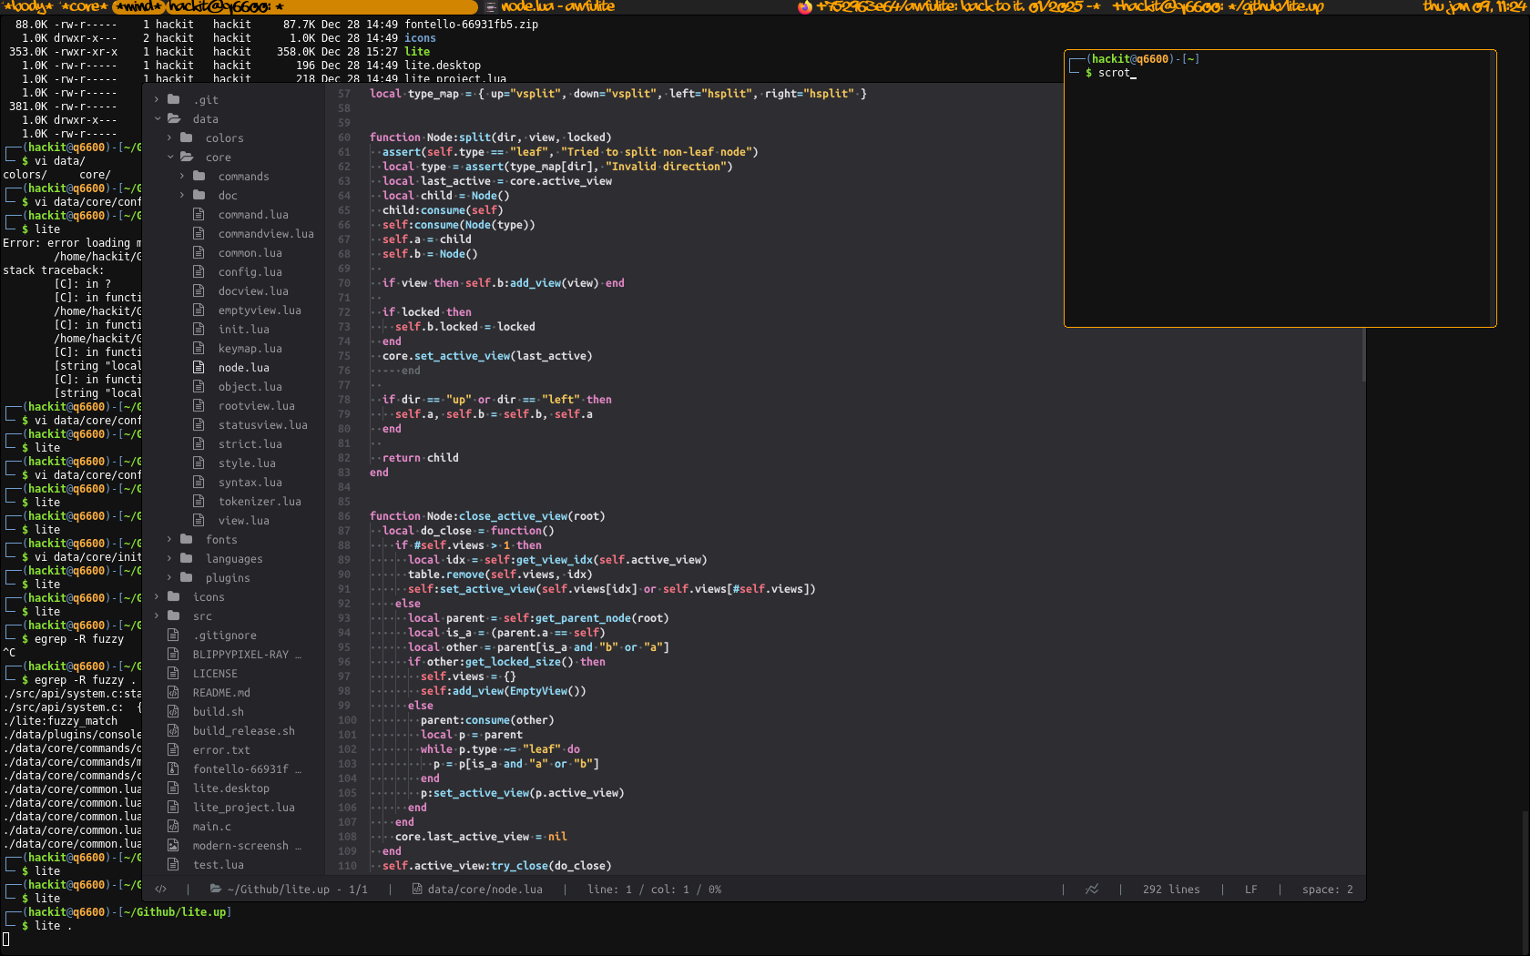The width and height of the screenshot is (1530, 956).
Task: Expand the doc folder chevron
Action: (x=182, y=196)
